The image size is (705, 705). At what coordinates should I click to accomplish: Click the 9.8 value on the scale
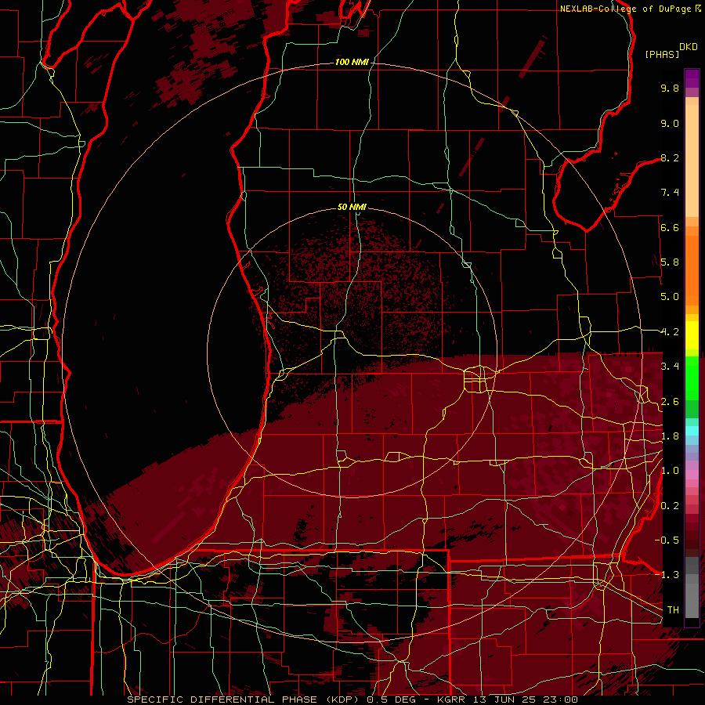click(670, 88)
